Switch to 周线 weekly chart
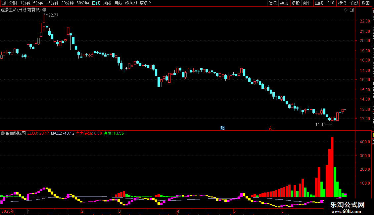This screenshot has height=215, width=374. point(107,3)
